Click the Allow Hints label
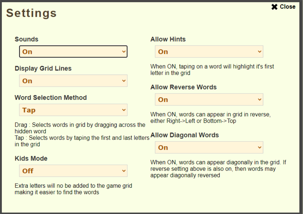 (168, 39)
